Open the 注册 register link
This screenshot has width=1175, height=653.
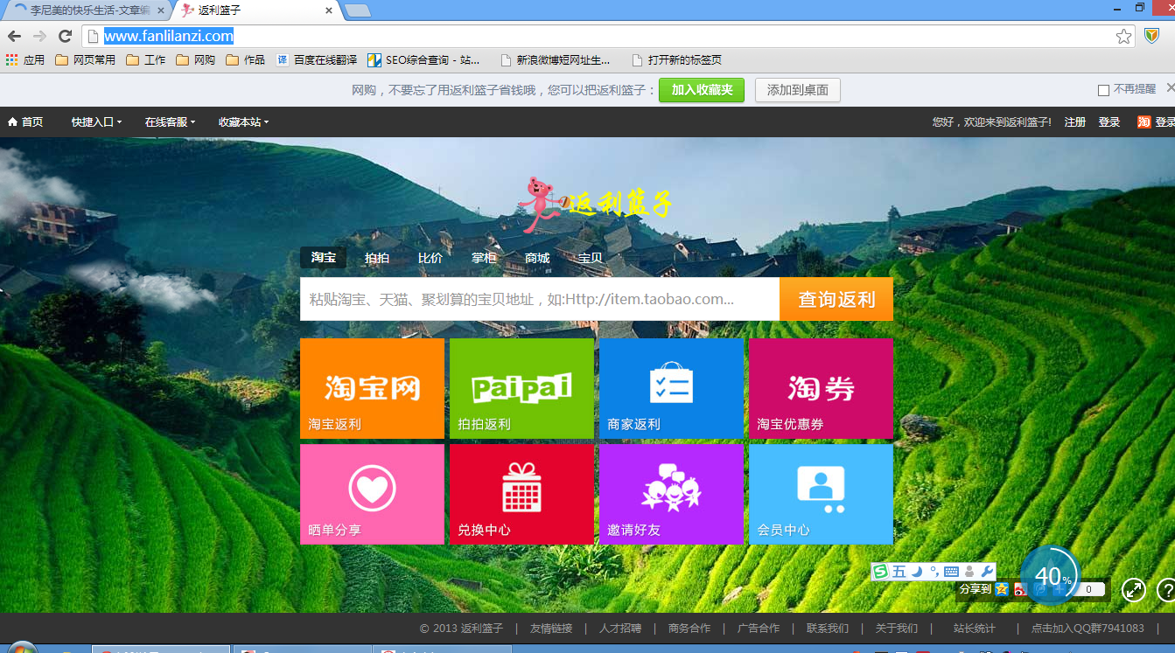coord(1075,122)
